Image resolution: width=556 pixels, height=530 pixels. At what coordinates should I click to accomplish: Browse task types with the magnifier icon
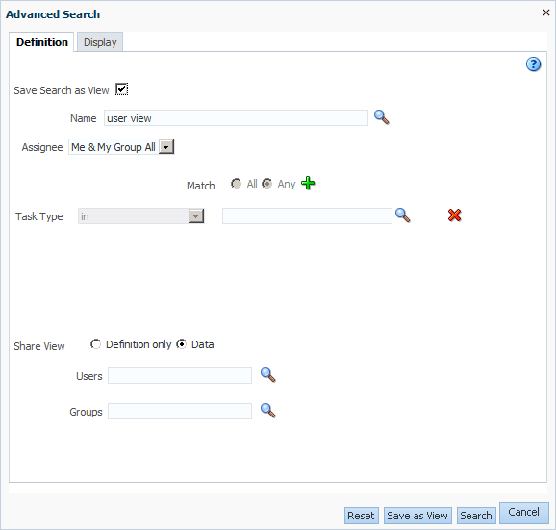(403, 215)
